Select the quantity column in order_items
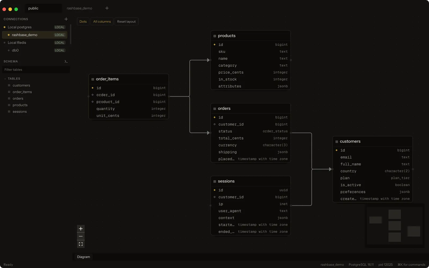 click(129, 109)
